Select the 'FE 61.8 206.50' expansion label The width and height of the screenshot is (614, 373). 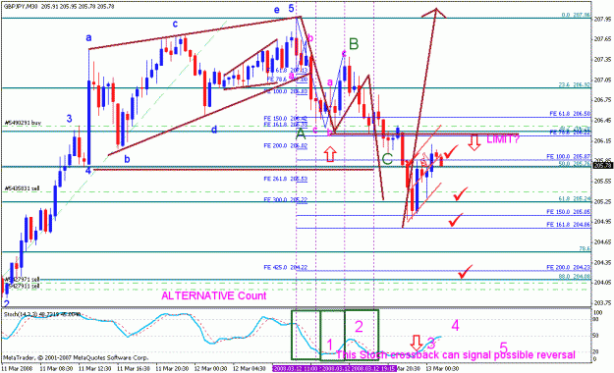click(570, 114)
